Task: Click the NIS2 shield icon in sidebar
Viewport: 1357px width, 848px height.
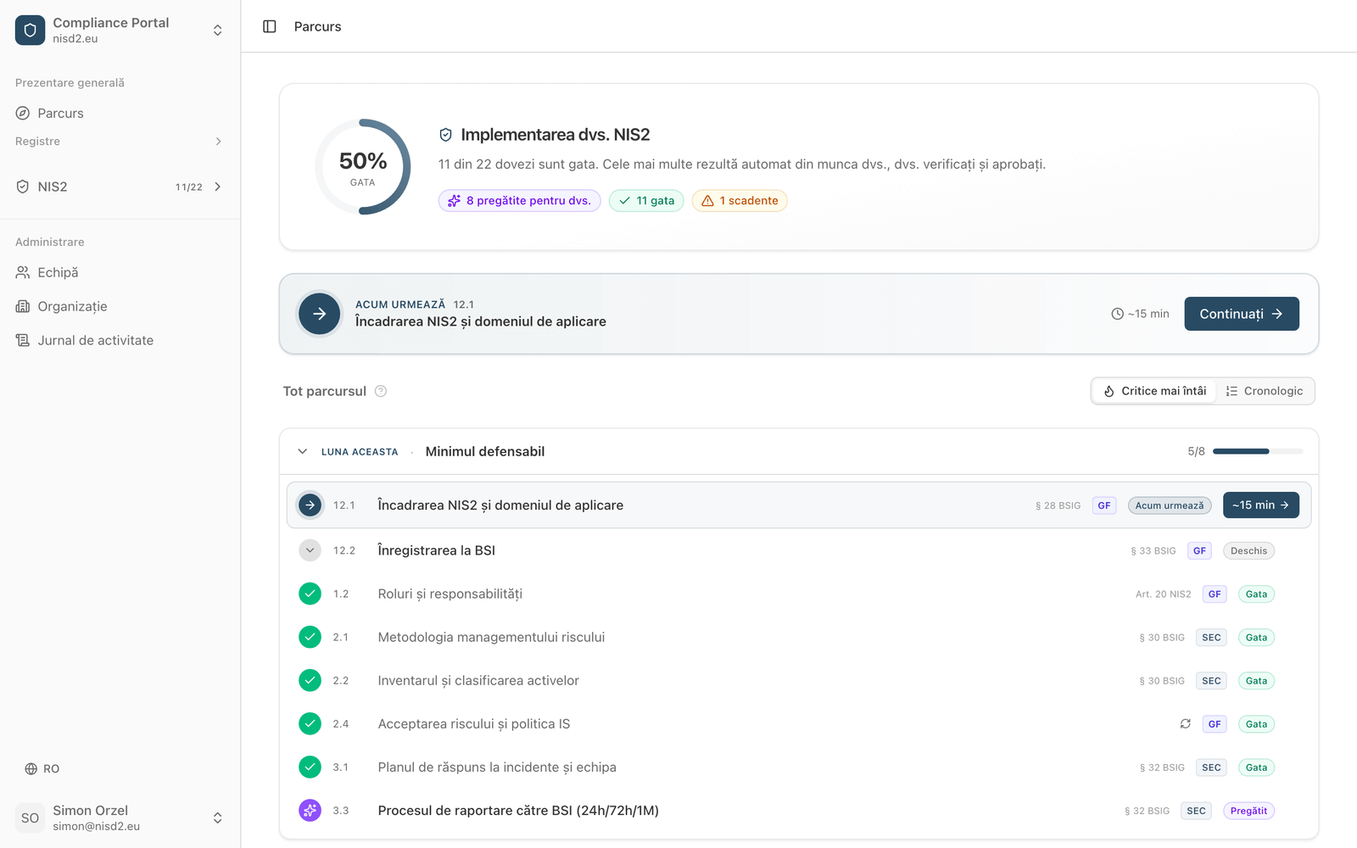Action: (x=23, y=187)
